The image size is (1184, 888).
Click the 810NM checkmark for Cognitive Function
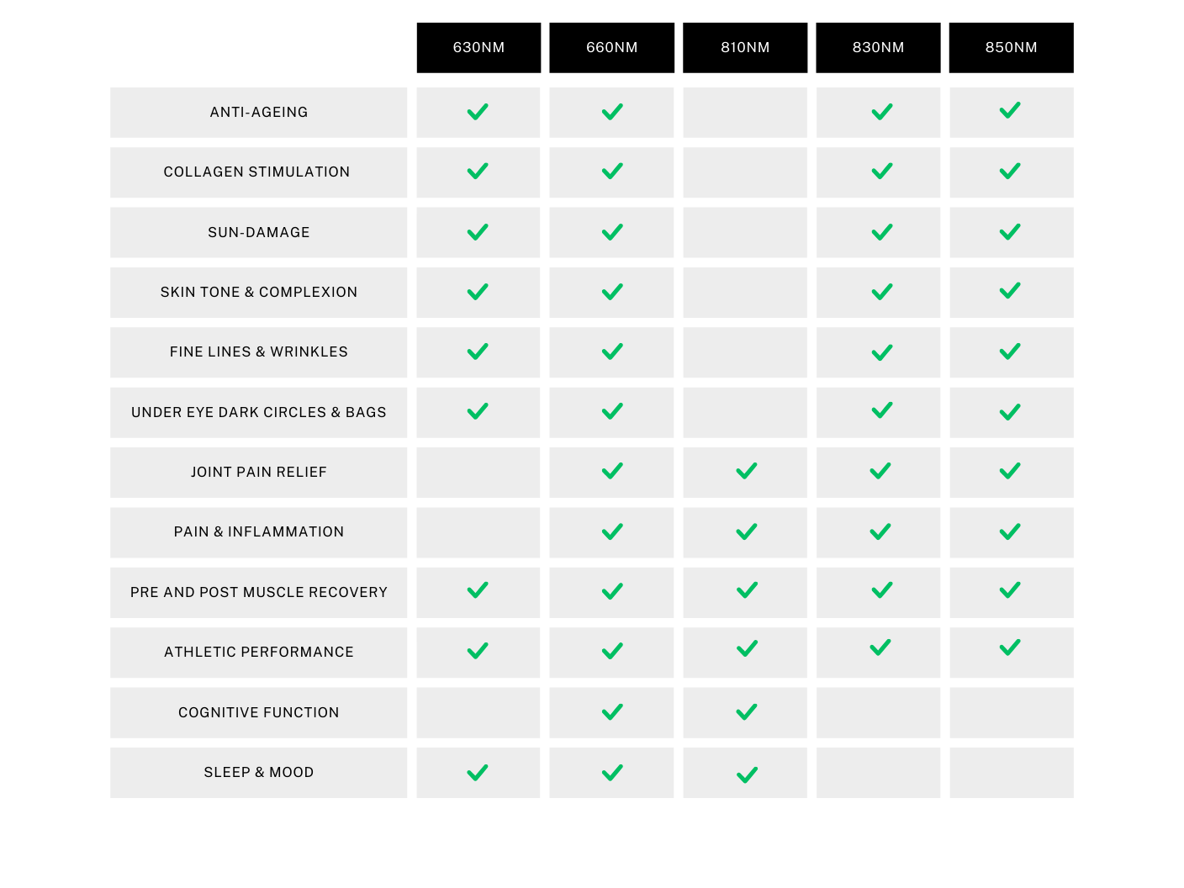click(747, 712)
